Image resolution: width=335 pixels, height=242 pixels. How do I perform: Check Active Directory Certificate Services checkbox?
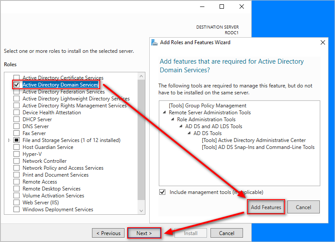[16, 78]
